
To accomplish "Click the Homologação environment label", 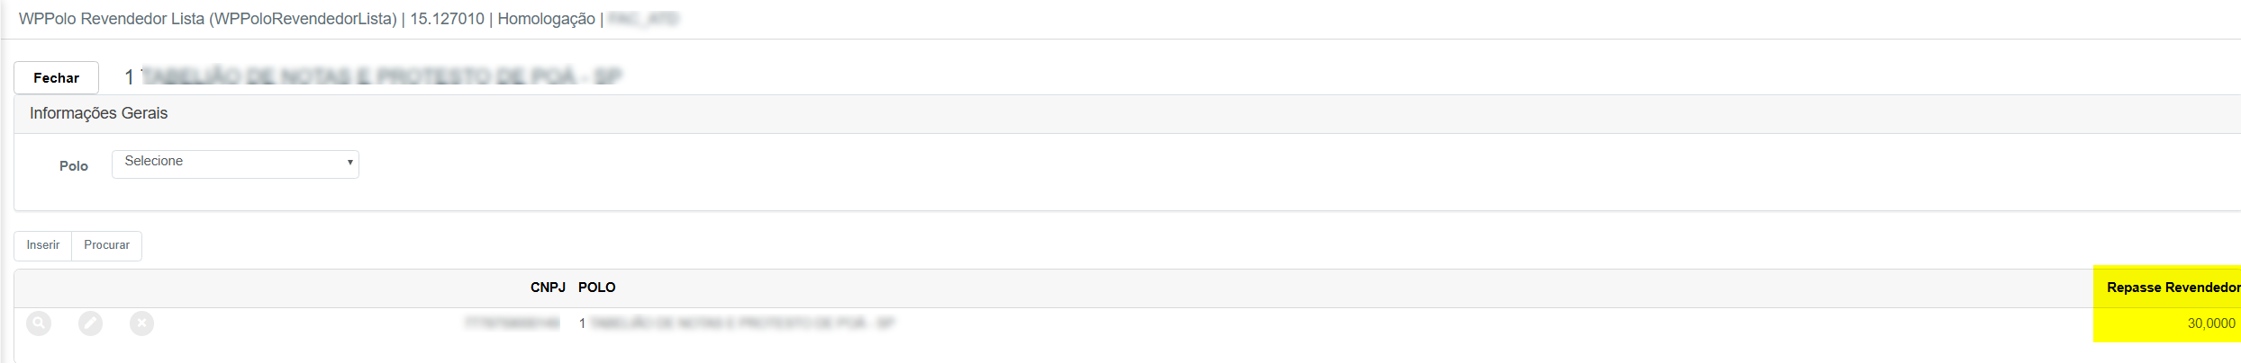I will [x=546, y=19].
